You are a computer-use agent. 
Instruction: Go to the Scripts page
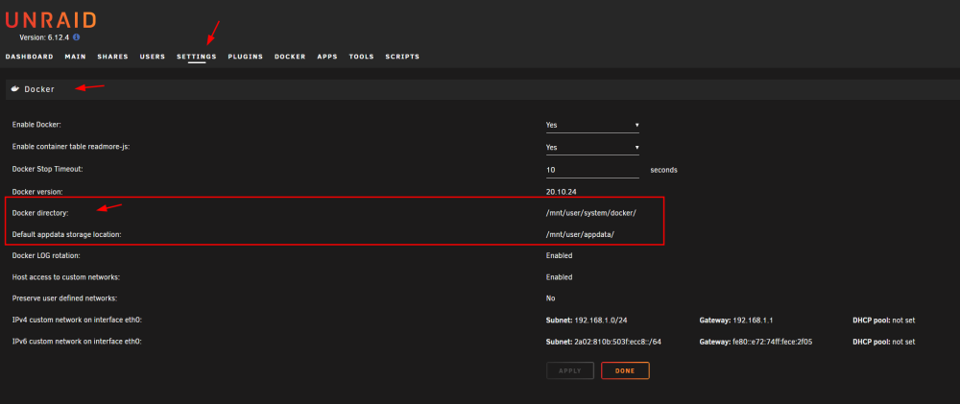coord(402,57)
